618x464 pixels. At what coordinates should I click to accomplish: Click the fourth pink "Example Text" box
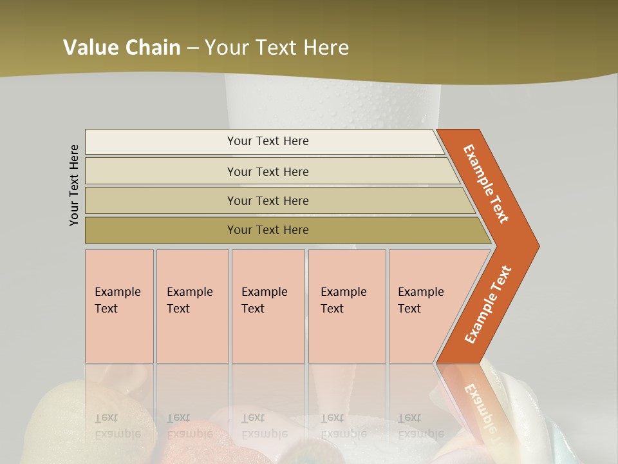(x=347, y=306)
